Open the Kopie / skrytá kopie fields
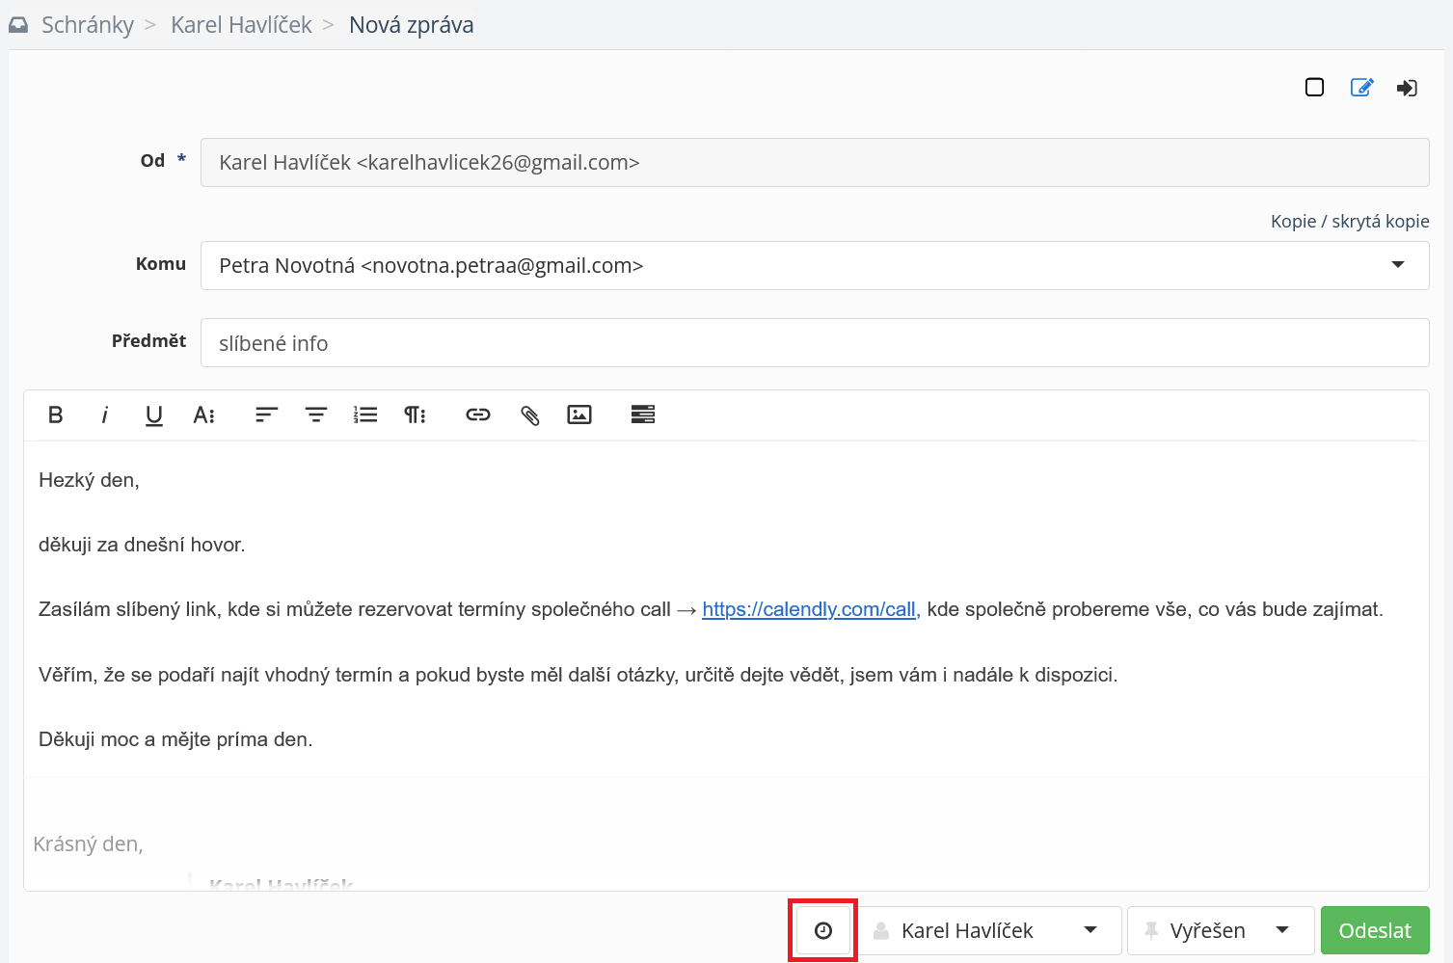Viewport: 1453px width, 963px height. (x=1350, y=221)
